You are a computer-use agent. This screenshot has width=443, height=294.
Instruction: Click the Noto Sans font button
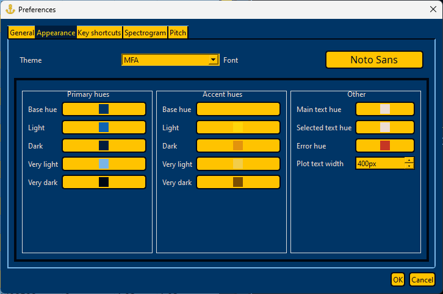coord(374,60)
